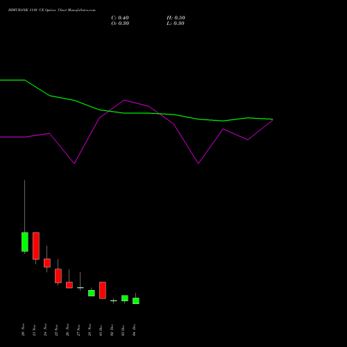Select the '20 Nov' date label
347x347 pixels.
click(23, 330)
